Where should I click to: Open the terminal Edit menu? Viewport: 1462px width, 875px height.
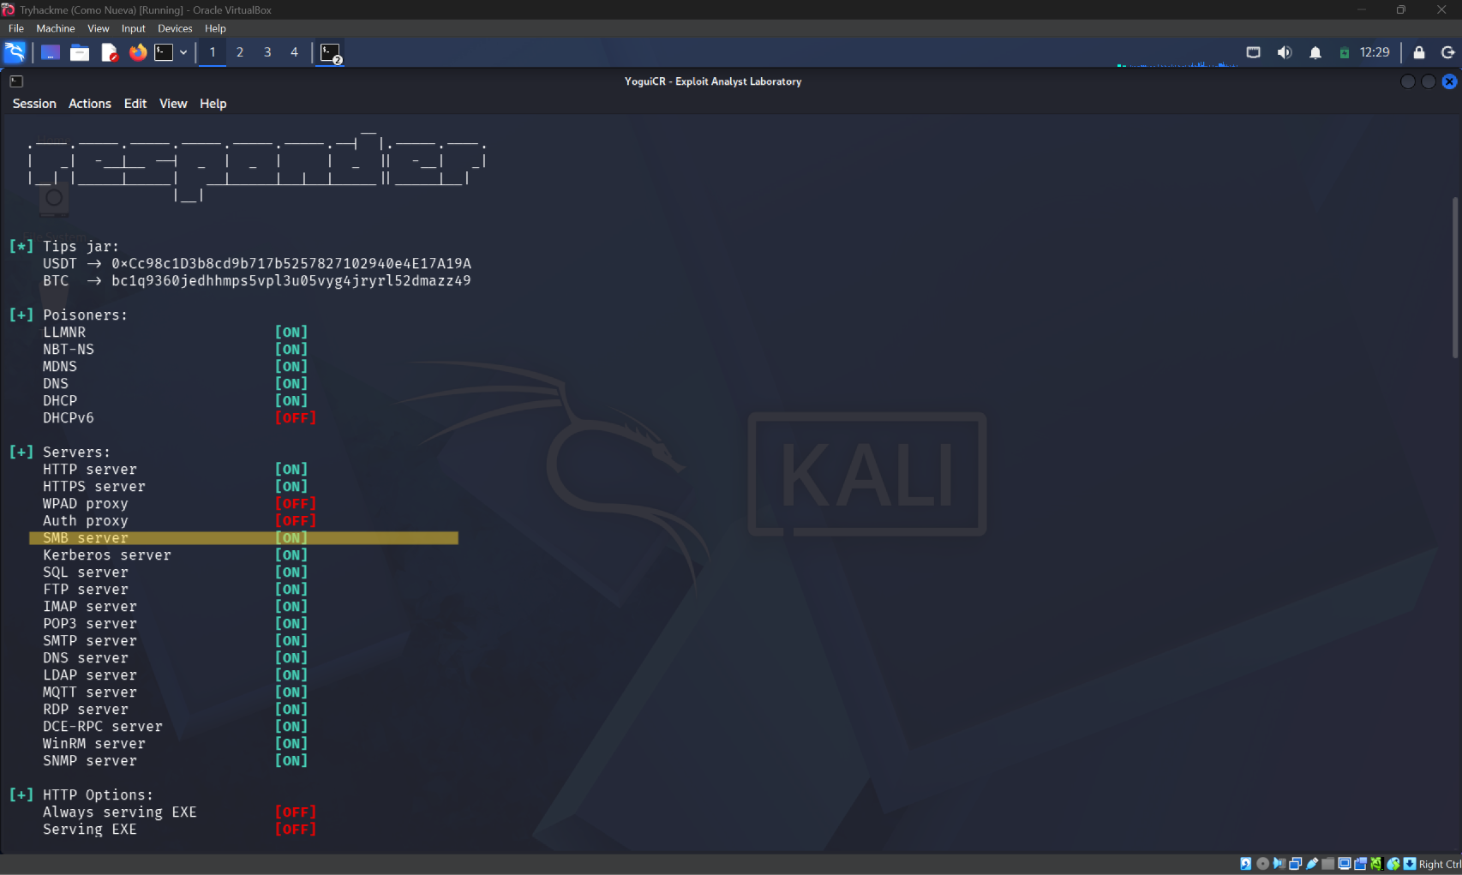pos(135,104)
